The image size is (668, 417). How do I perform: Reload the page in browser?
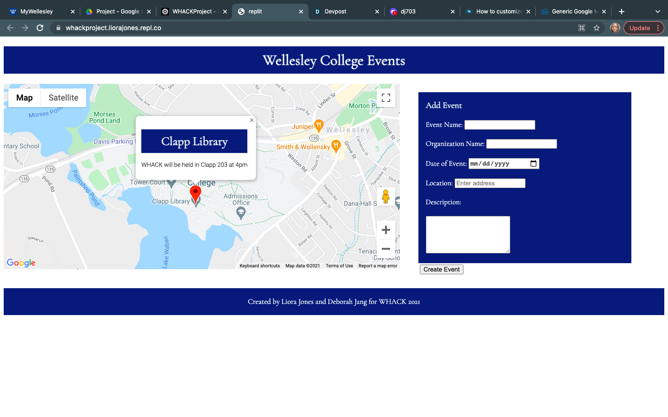(x=40, y=28)
